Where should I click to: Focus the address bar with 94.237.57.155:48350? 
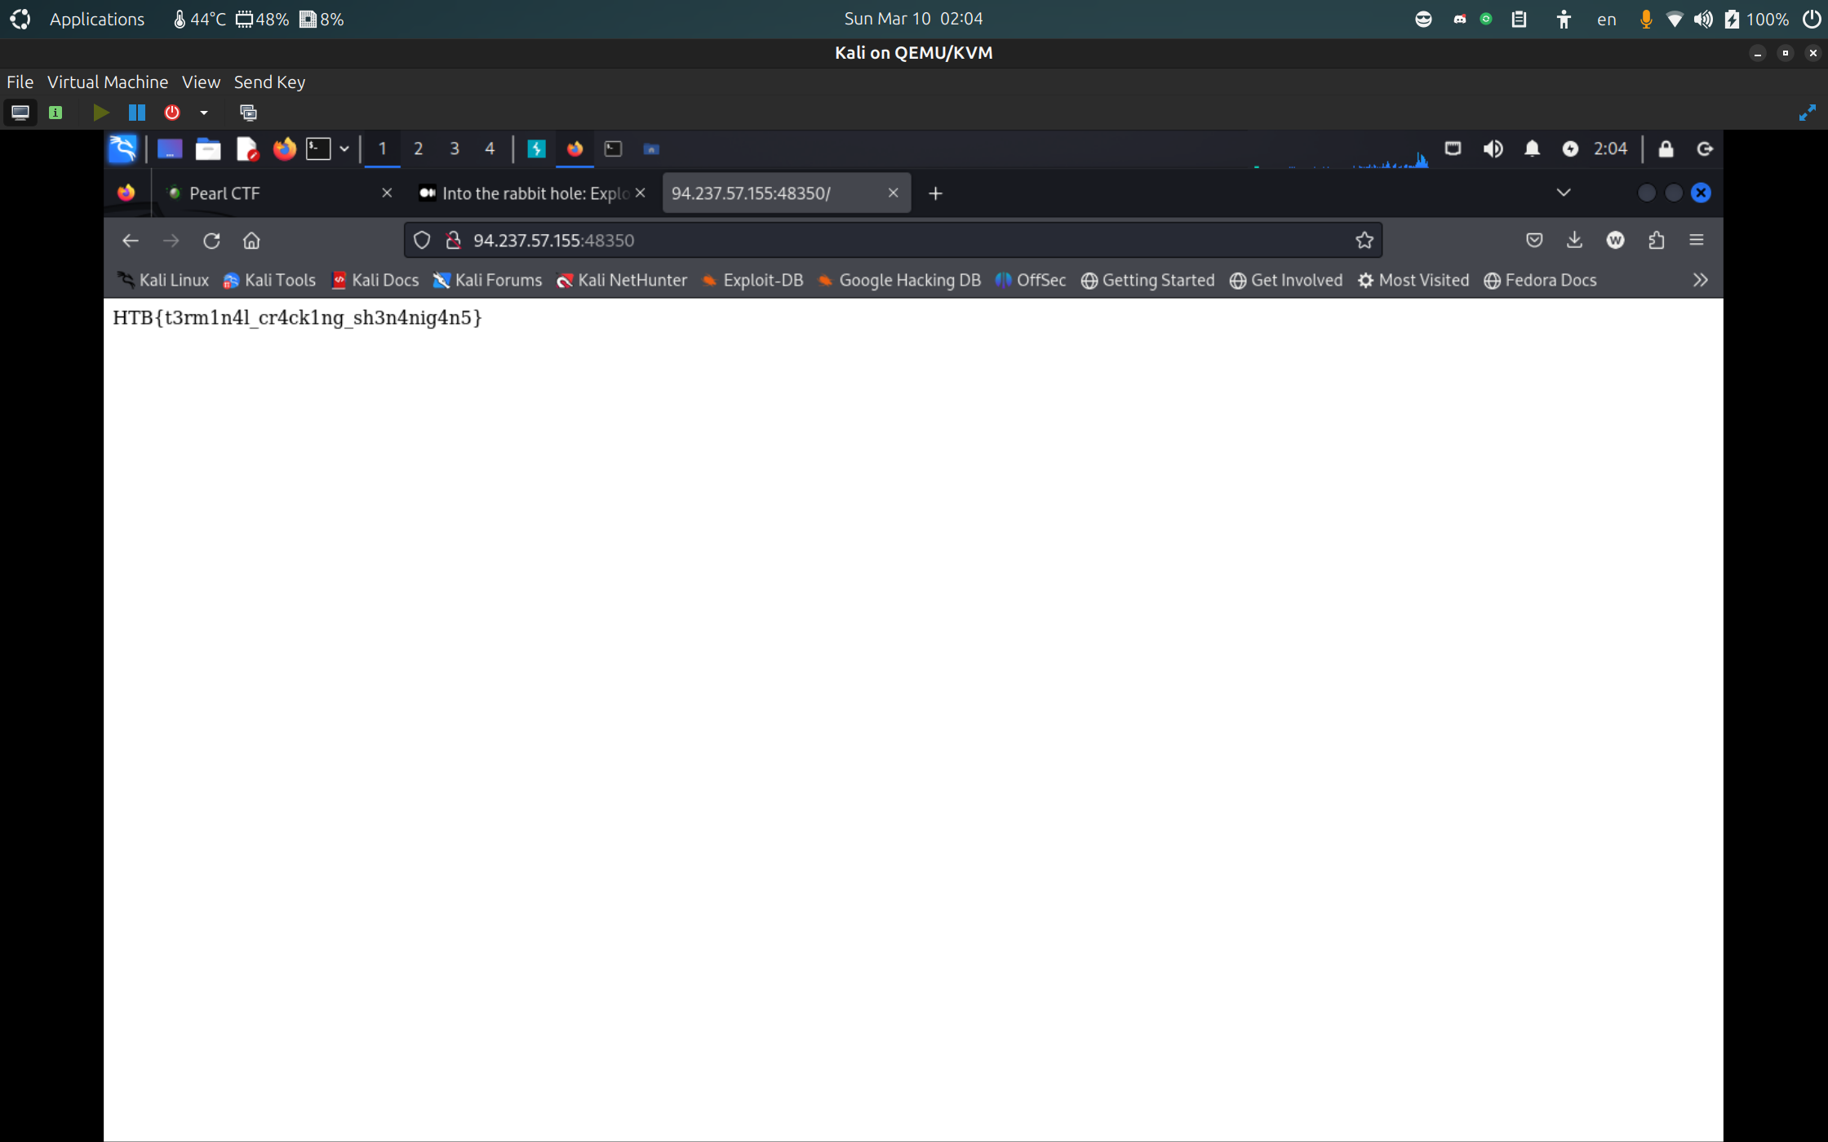pyautogui.click(x=892, y=241)
